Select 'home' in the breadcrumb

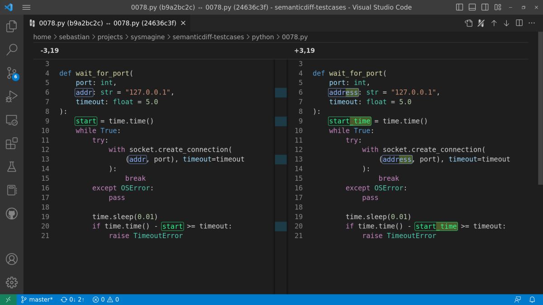point(42,37)
